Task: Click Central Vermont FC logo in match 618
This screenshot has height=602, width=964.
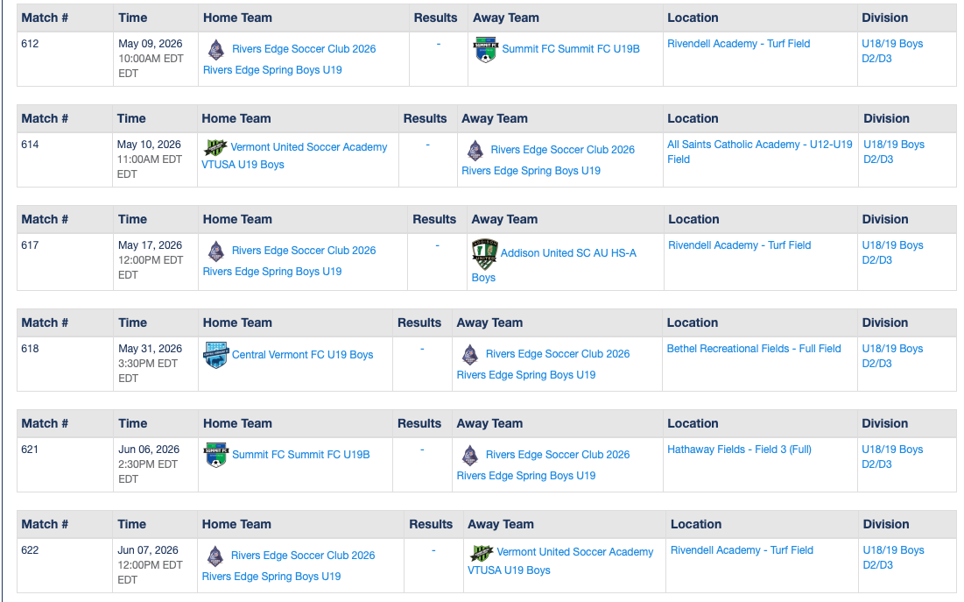Action: tap(215, 355)
